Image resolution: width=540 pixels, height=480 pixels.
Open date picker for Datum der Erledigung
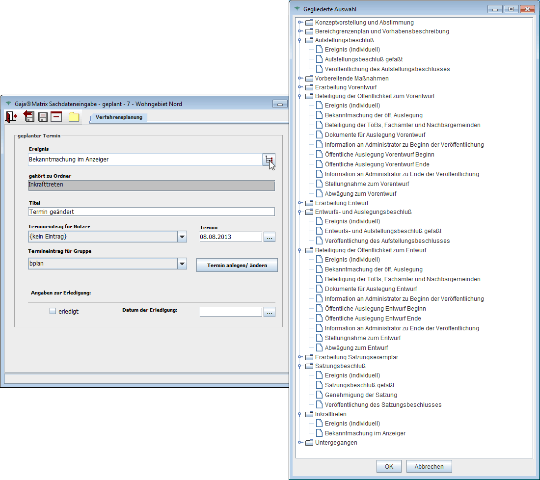tap(270, 312)
